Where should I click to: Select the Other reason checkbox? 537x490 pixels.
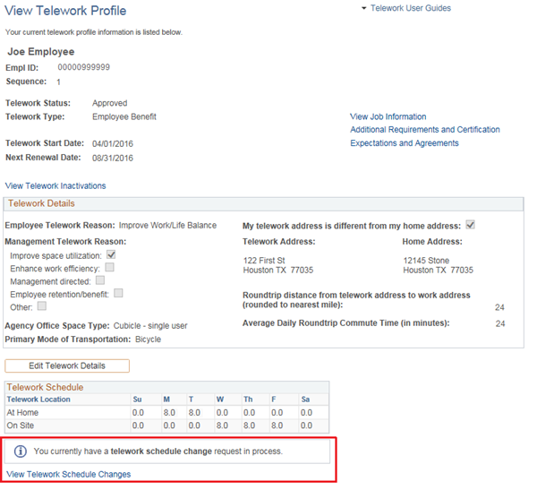(x=42, y=306)
